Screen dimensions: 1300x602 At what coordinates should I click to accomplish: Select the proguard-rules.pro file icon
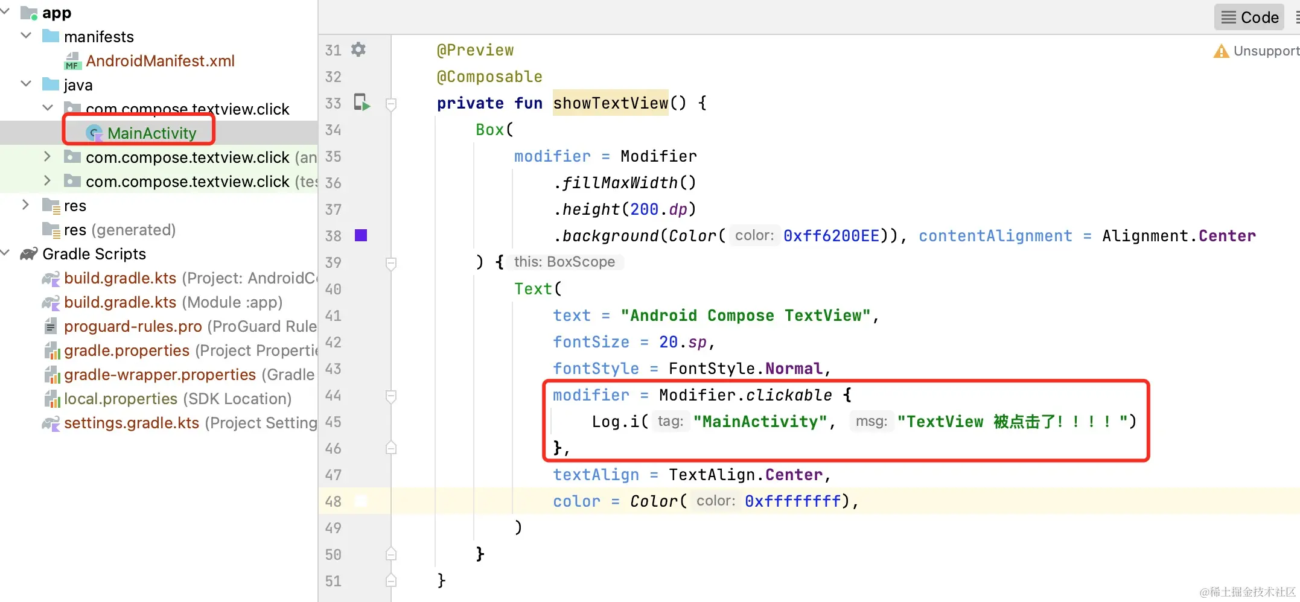click(51, 326)
